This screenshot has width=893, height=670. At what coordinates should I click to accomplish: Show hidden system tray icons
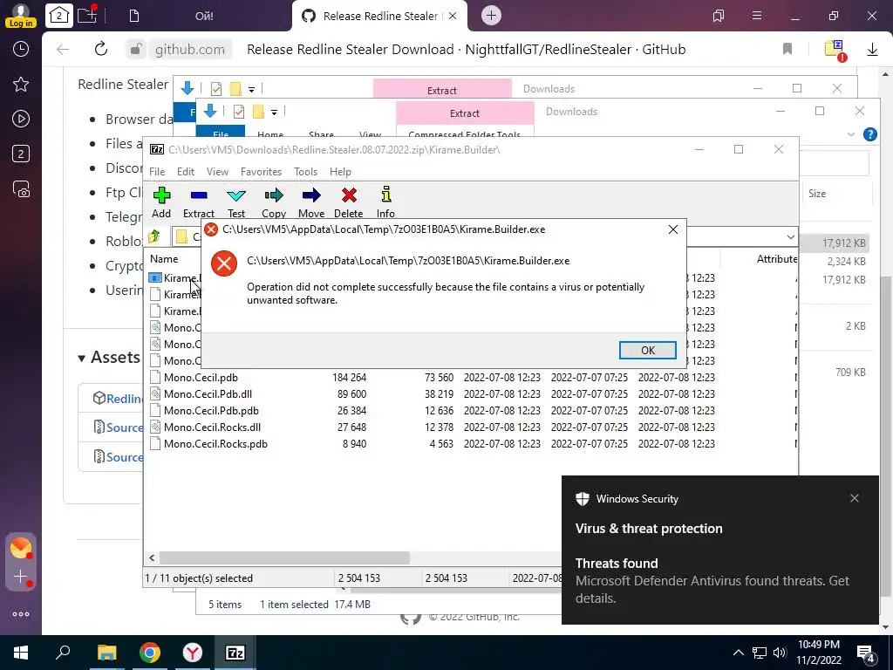[x=738, y=653]
